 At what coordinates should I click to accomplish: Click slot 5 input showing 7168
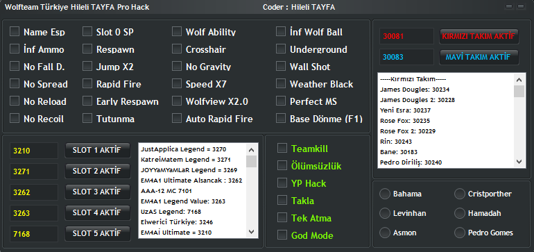[34, 234]
